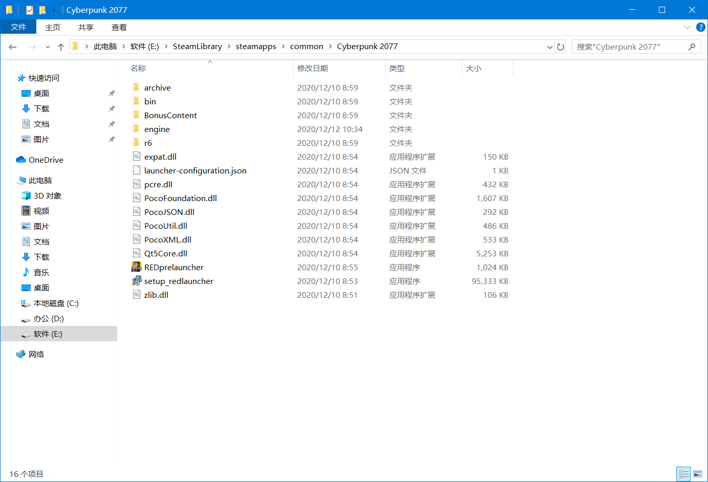Select the r6 folder icon

click(x=136, y=143)
